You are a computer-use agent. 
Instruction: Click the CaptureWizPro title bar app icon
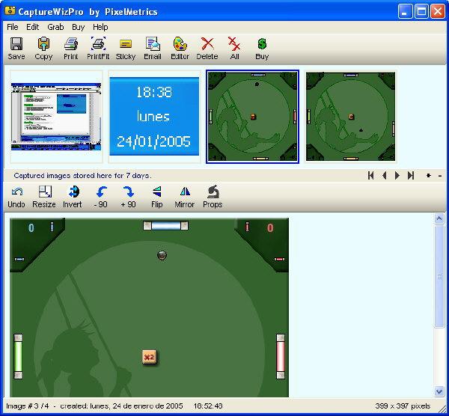(10, 11)
